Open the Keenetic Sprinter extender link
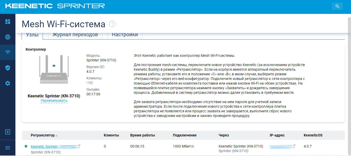351x156 pixels. pos(54,146)
